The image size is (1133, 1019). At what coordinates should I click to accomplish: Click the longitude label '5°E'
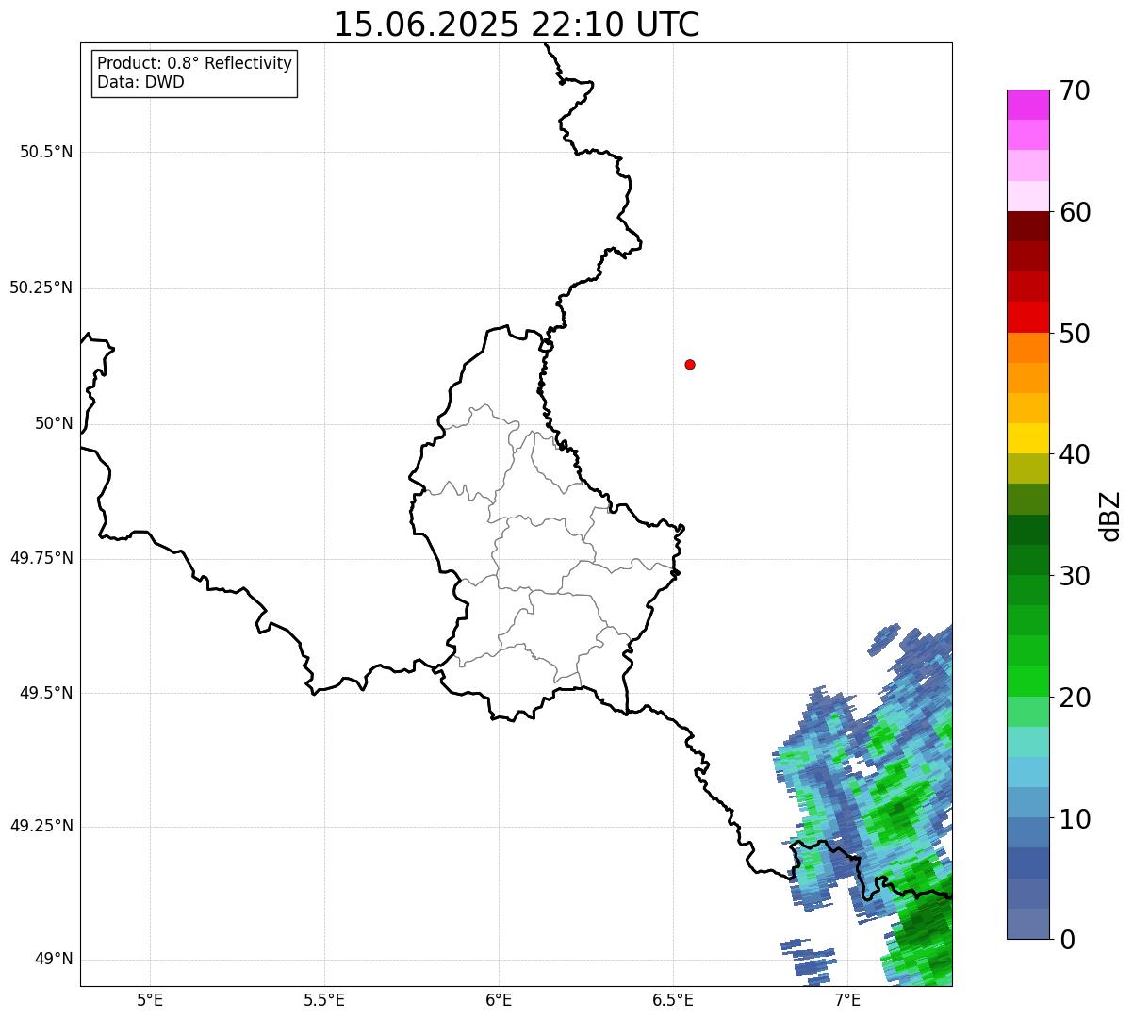[x=150, y=999]
